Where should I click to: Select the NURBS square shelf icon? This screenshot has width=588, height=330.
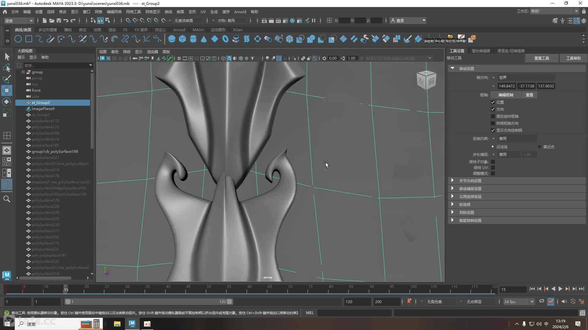point(29,39)
